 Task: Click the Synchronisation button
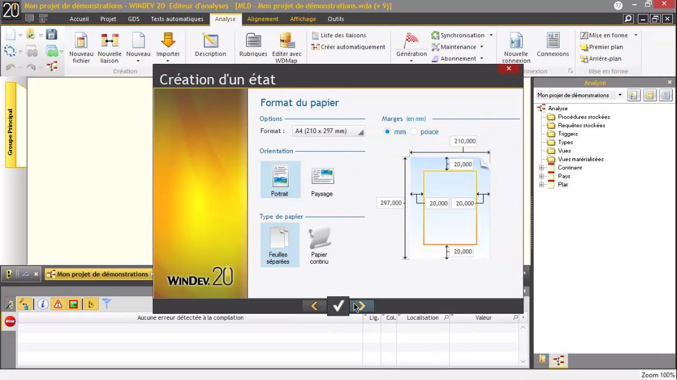458,35
